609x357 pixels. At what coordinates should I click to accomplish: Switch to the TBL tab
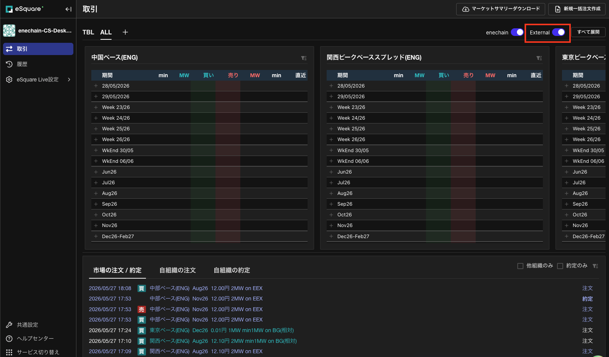pyautogui.click(x=88, y=32)
